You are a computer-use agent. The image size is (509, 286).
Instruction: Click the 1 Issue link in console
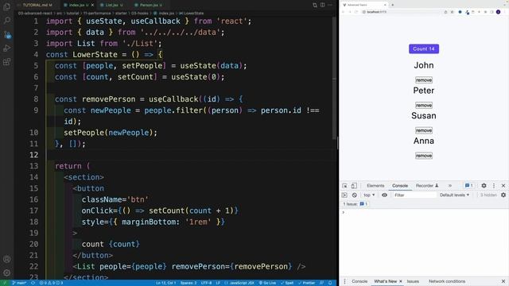click(x=356, y=204)
